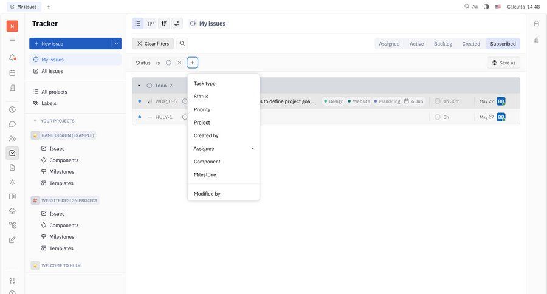This screenshot has height=294, width=547.
Task: Open the pencil edit icon in the left sidebar
Action: coord(12,239)
